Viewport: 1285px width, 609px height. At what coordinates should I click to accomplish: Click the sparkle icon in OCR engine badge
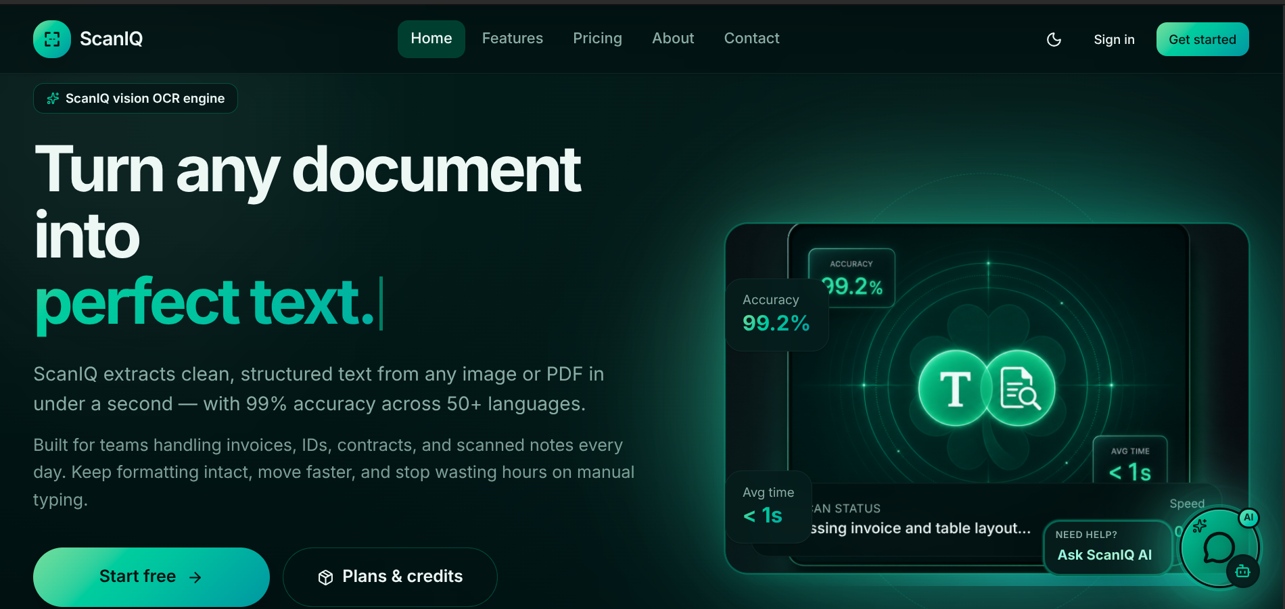pos(53,99)
